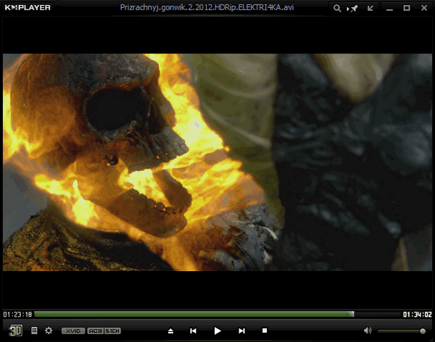
Task: Click the 5.1CH audio channel indicator
Action: (112, 330)
